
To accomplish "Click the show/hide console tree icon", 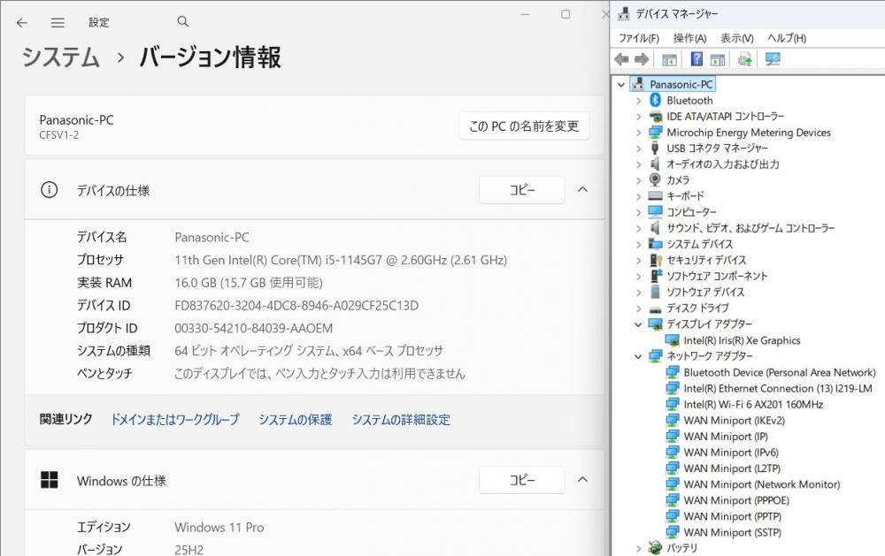I will point(670,59).
